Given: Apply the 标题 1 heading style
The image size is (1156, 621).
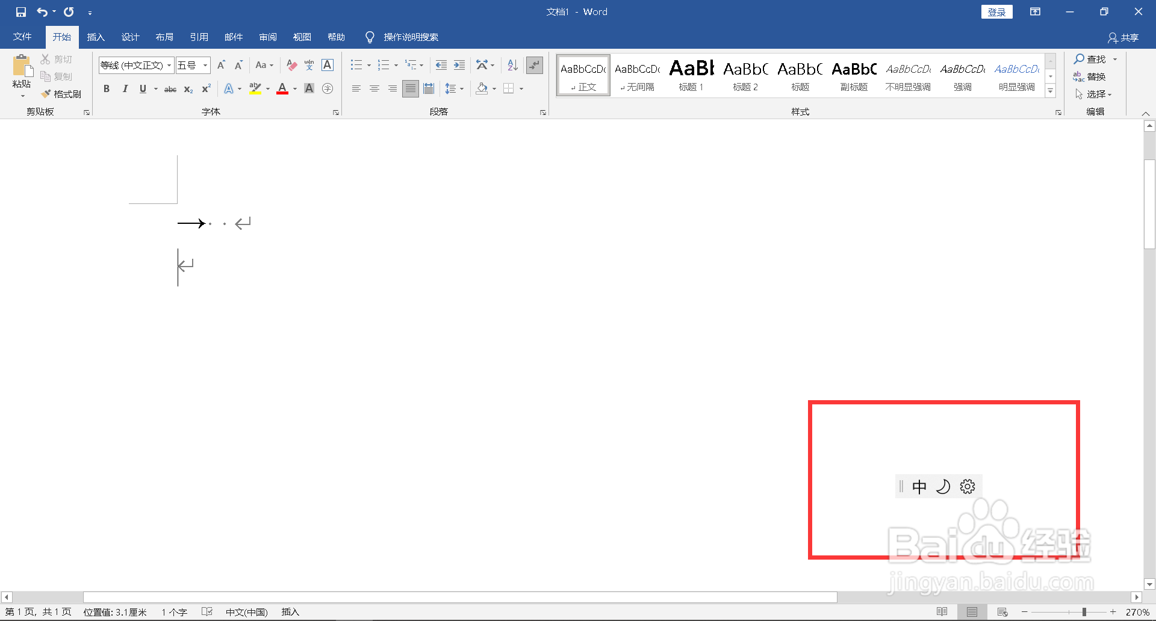Looking at the screenshot, I should [691, 75].
